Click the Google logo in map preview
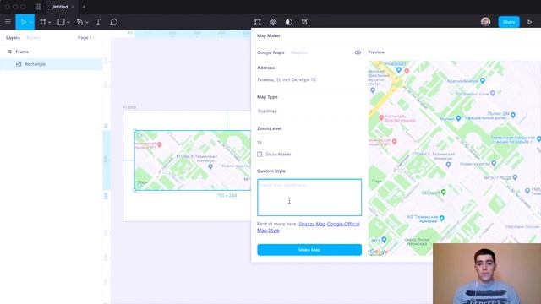Image resolution: width=541 pixels, height=304 pixels. [x=379, y=252]
